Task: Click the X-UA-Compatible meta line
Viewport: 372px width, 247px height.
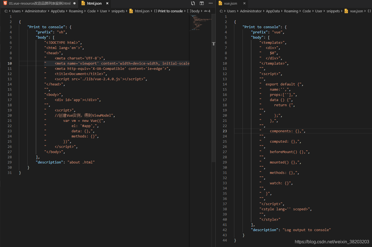Action: [107, 68]
